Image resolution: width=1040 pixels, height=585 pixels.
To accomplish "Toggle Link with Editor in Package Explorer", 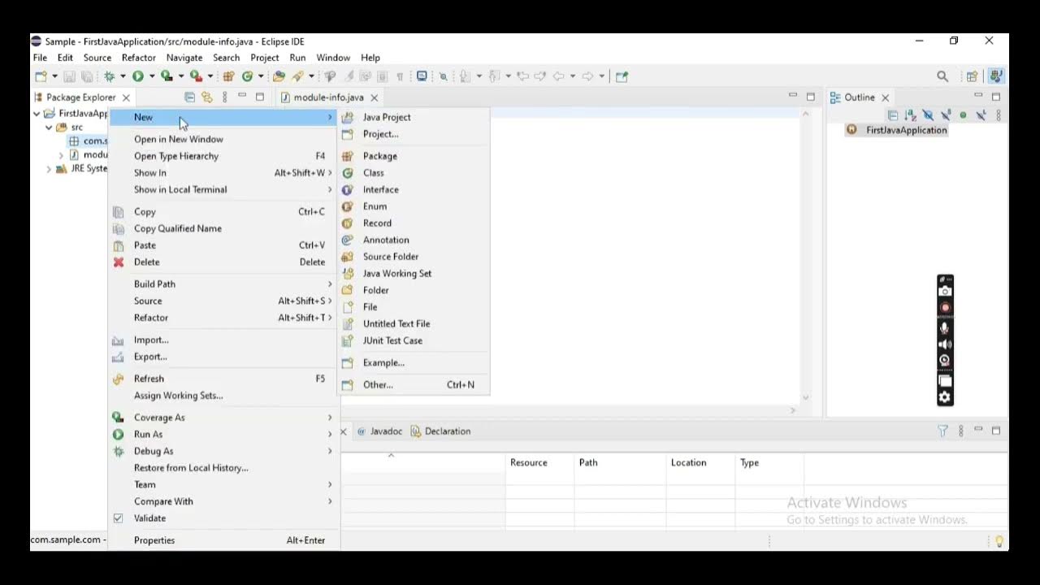I will 206,97.
